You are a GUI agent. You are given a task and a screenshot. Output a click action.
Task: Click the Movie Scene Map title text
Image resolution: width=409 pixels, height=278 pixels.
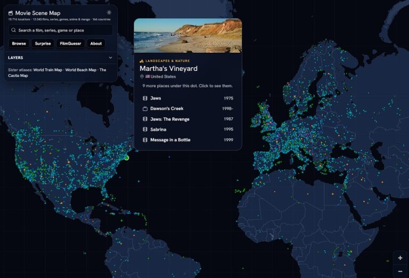pyautogui.click(x=38, y=13)
